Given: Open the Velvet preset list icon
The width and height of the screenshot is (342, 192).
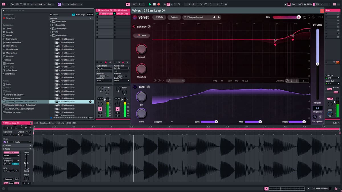Looking at the screenshot, I should click(185, 17).
